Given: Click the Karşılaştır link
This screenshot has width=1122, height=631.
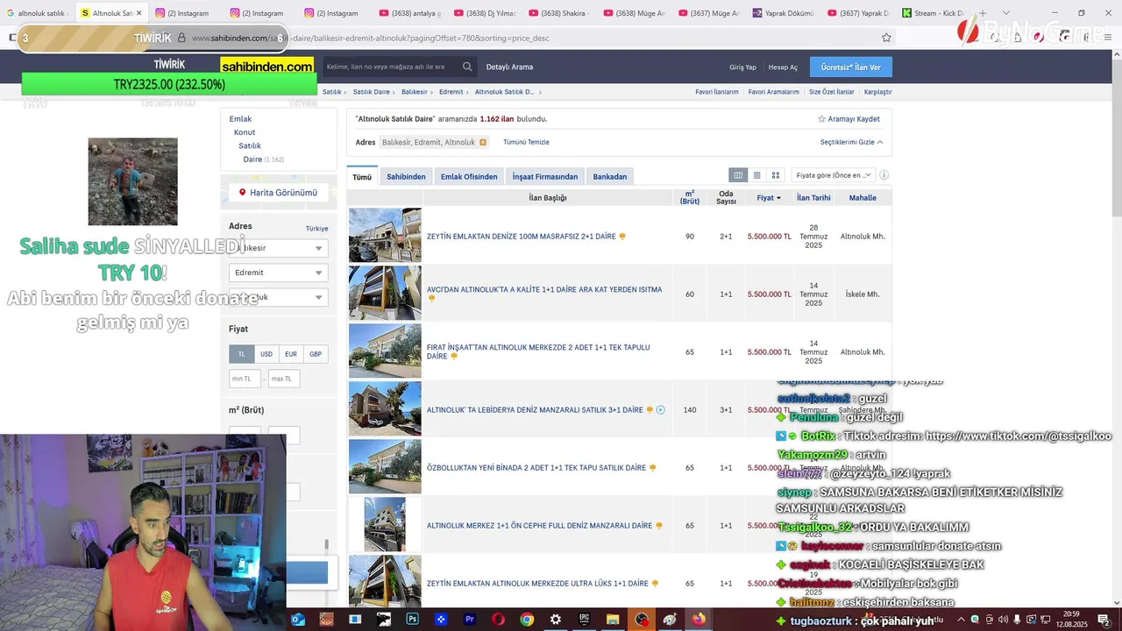Looking at the screenshot, I should click(877, 92).
